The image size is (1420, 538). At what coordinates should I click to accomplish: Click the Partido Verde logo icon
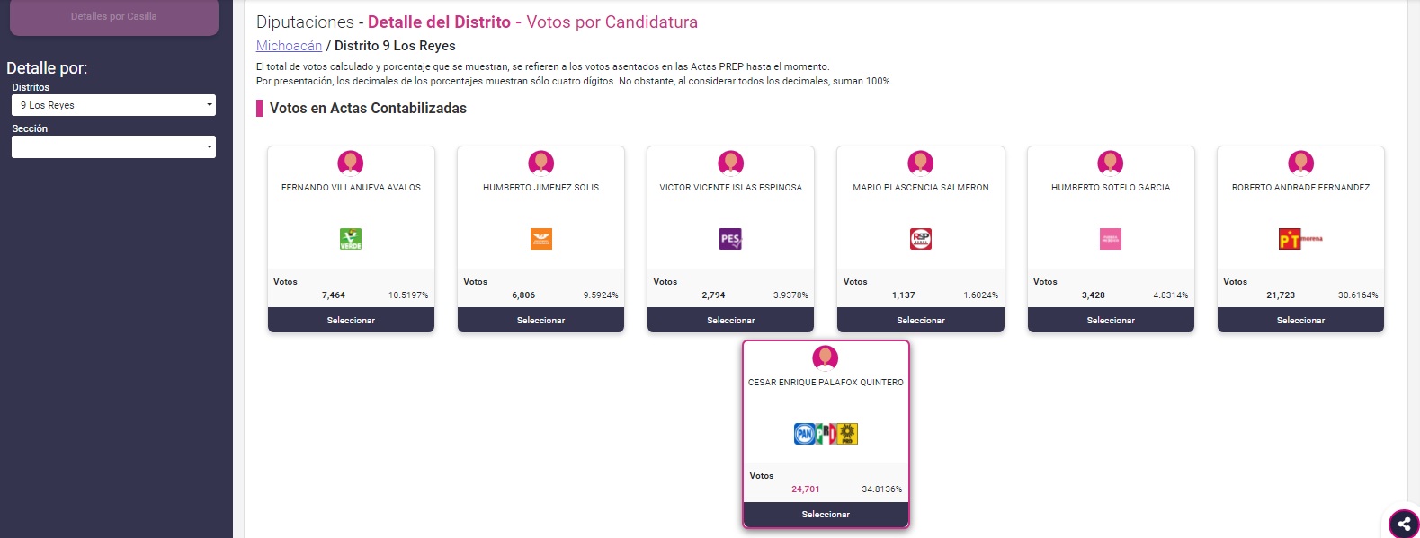[351, 239]
